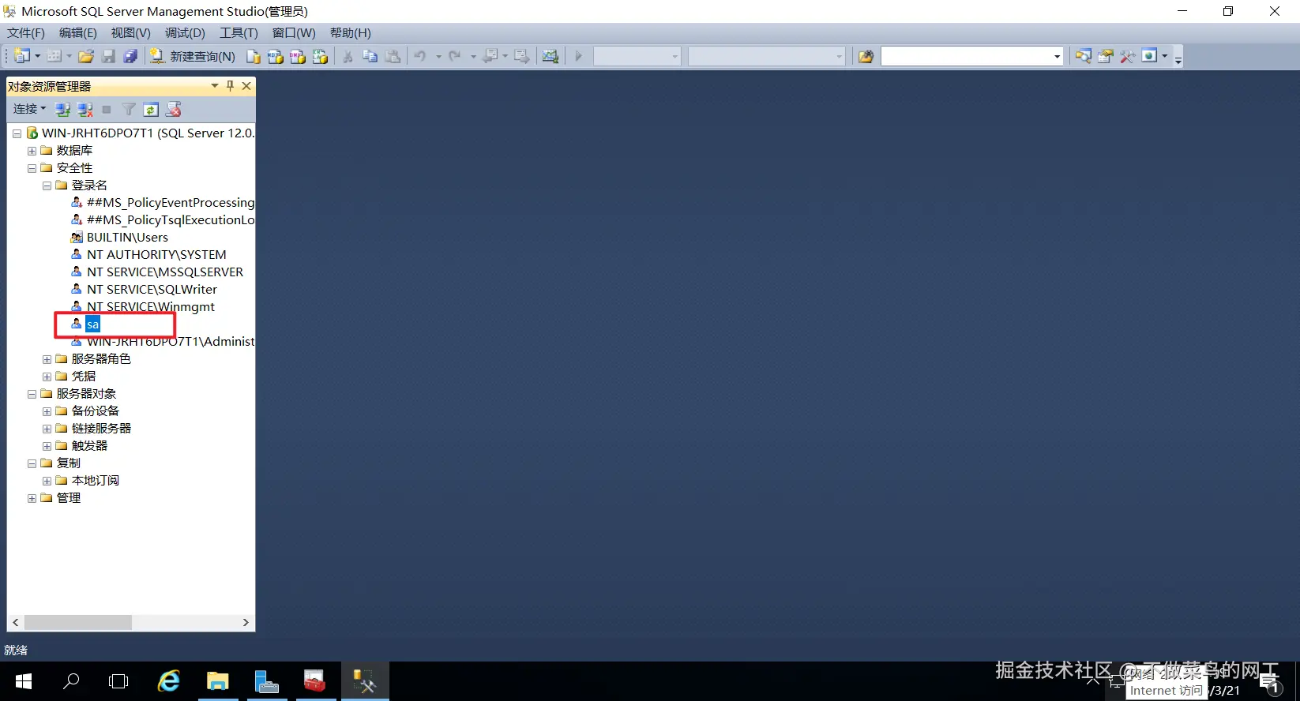Click the XMLA query icon
This screenshot has width=1300, height=701.
click(320, 56)
